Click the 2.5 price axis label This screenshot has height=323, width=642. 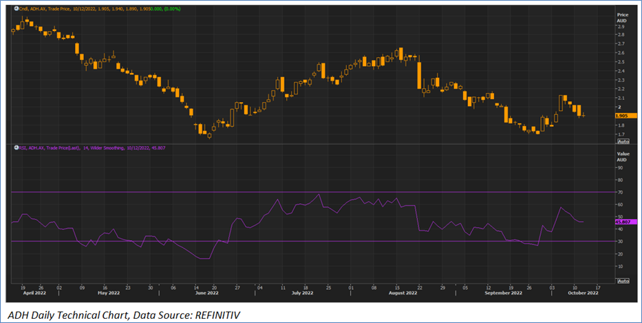coord(621,62)
